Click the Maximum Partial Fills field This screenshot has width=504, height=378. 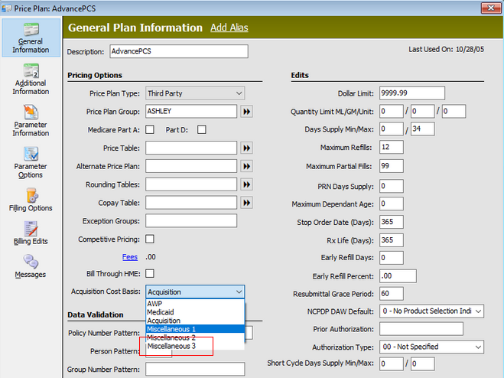pos(391,166)
